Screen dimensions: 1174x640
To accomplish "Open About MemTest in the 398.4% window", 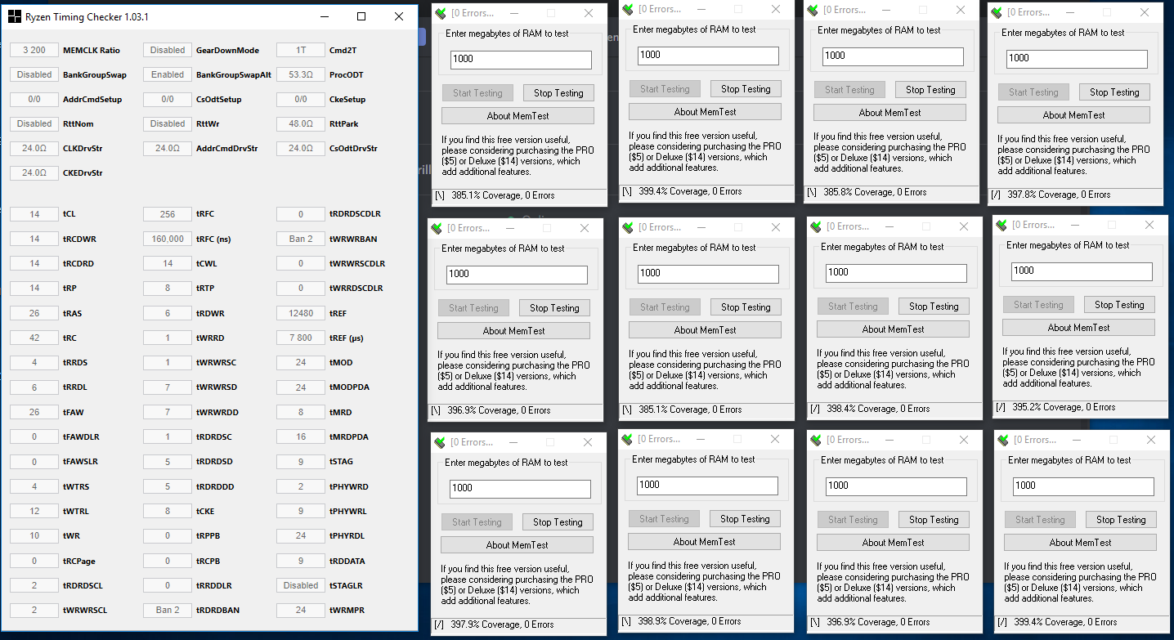I will tap(893, 329).
